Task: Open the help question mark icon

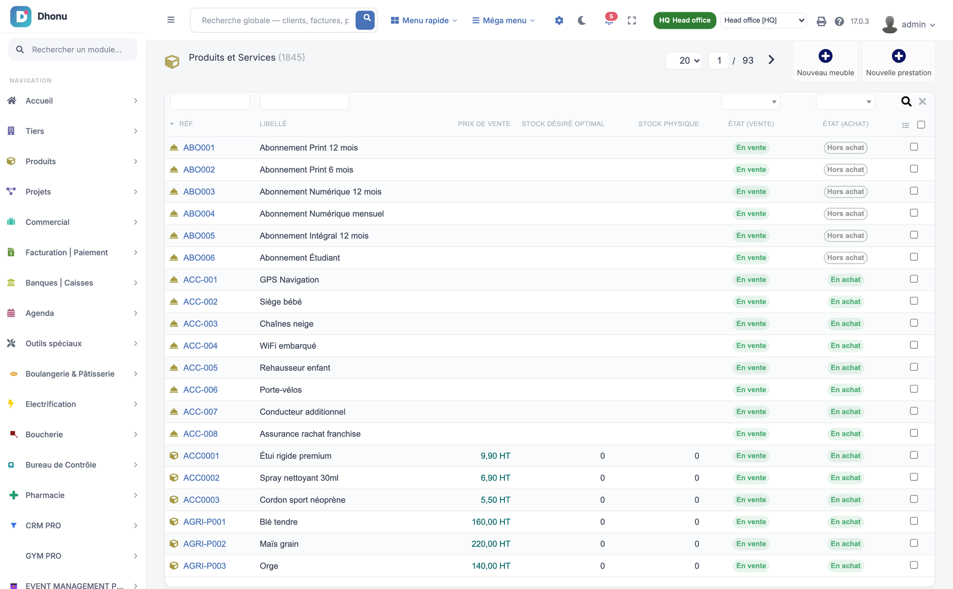Action: coord(839,21)
